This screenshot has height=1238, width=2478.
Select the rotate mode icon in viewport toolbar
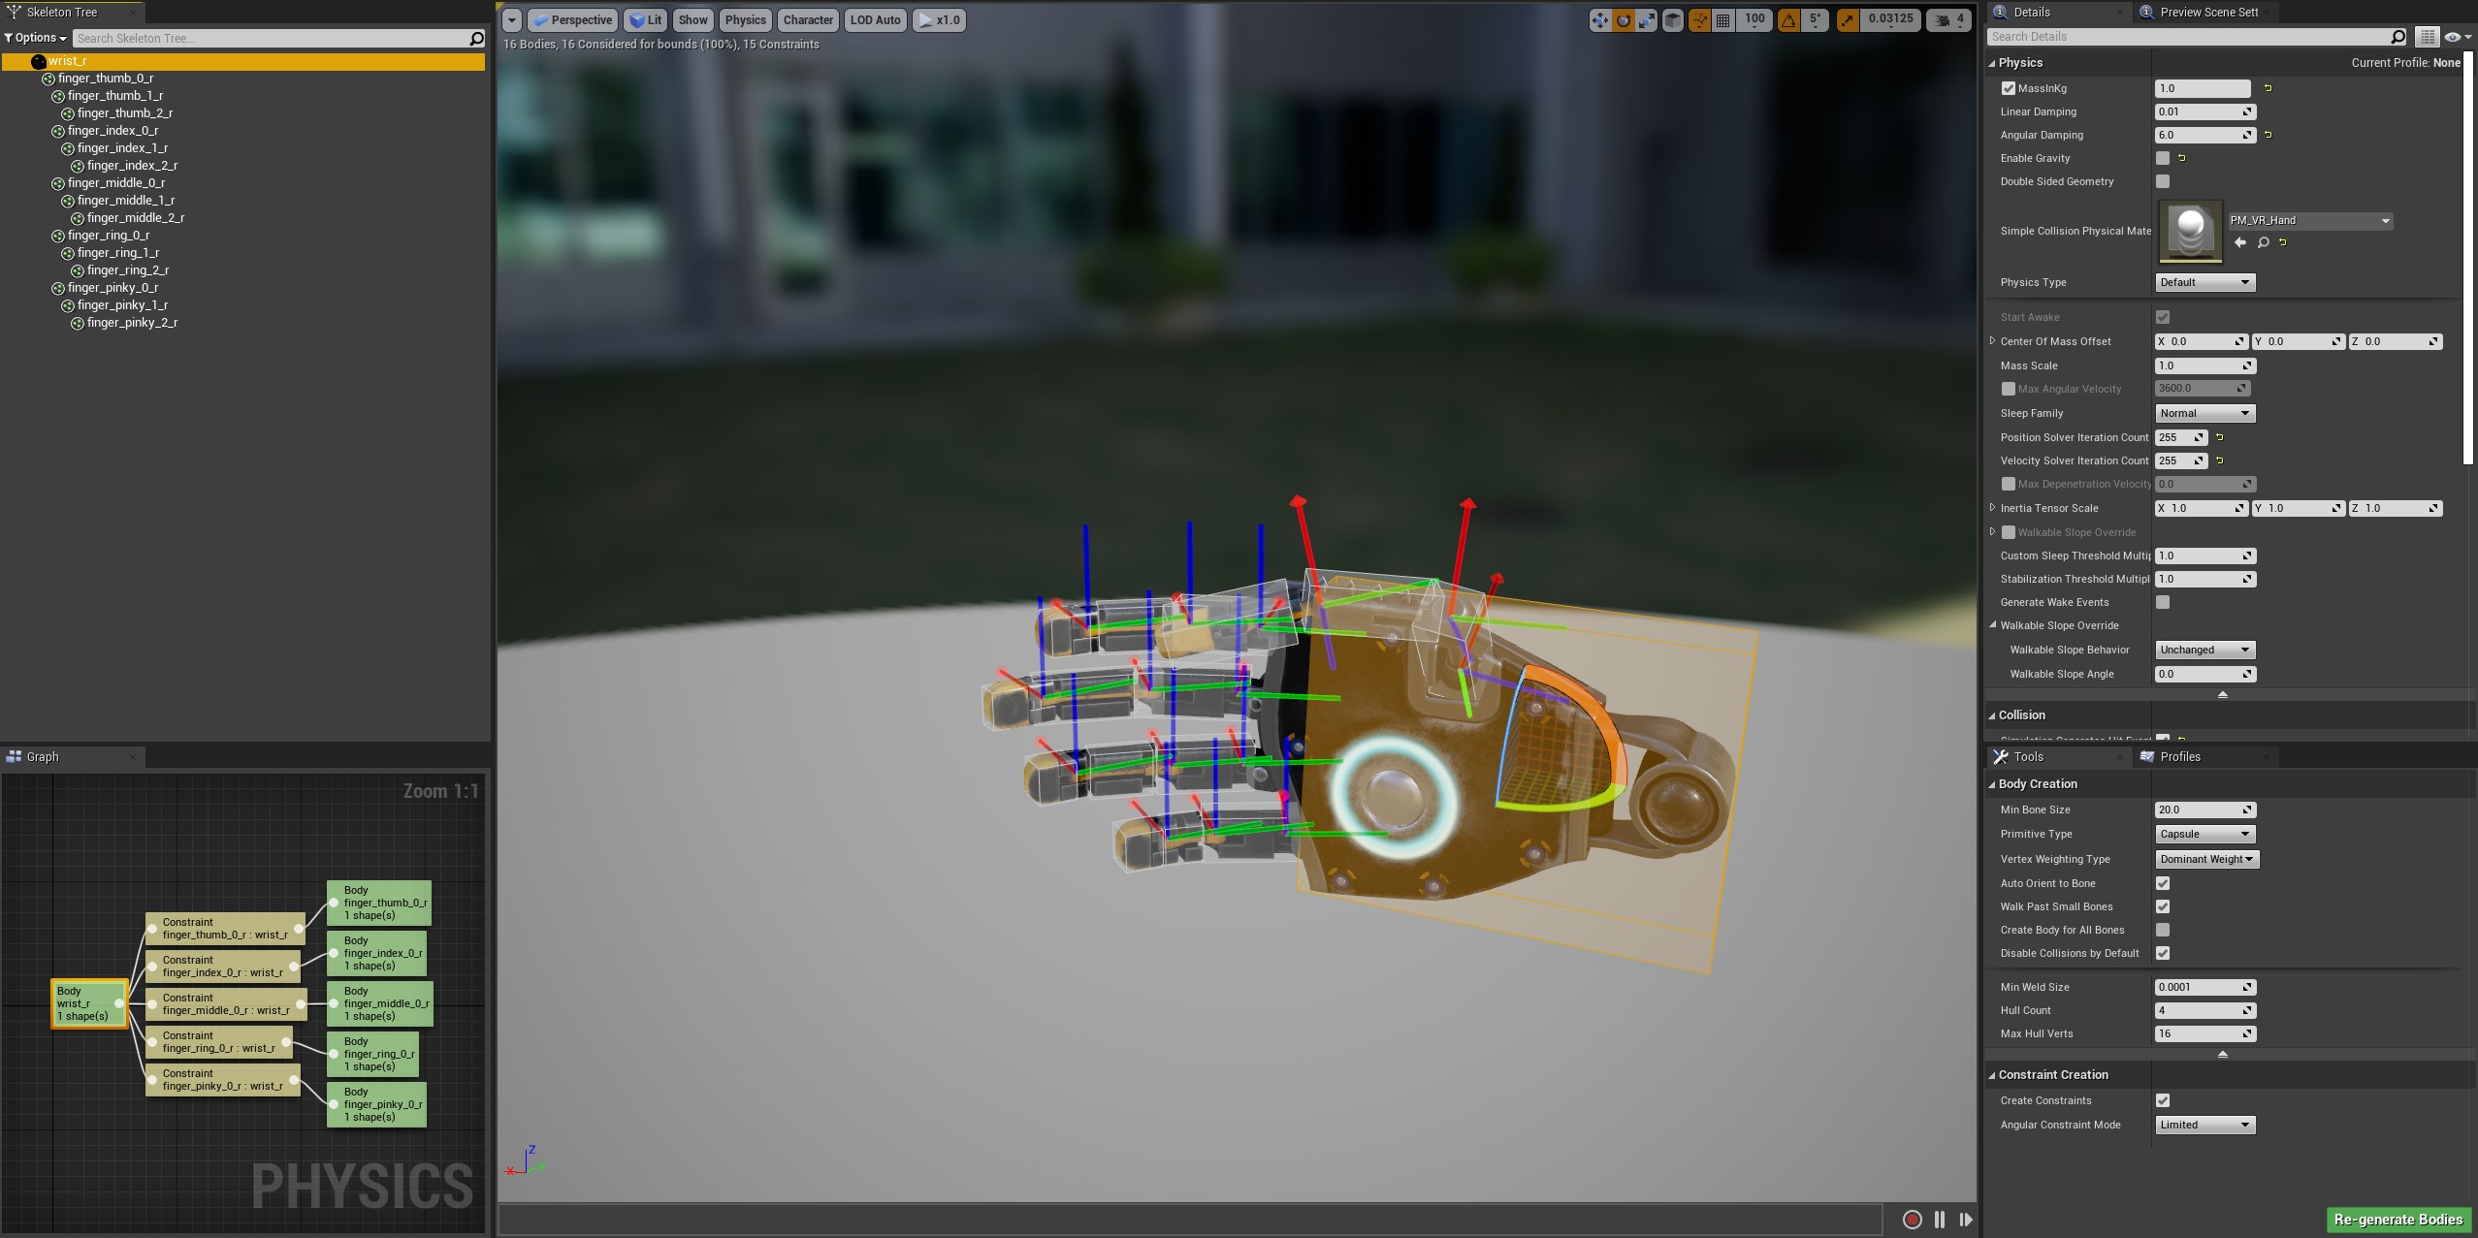1623,20
